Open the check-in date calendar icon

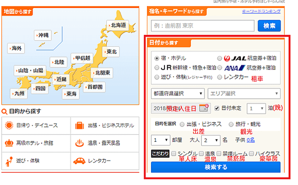pyautogui.click(x=204, y=108)
